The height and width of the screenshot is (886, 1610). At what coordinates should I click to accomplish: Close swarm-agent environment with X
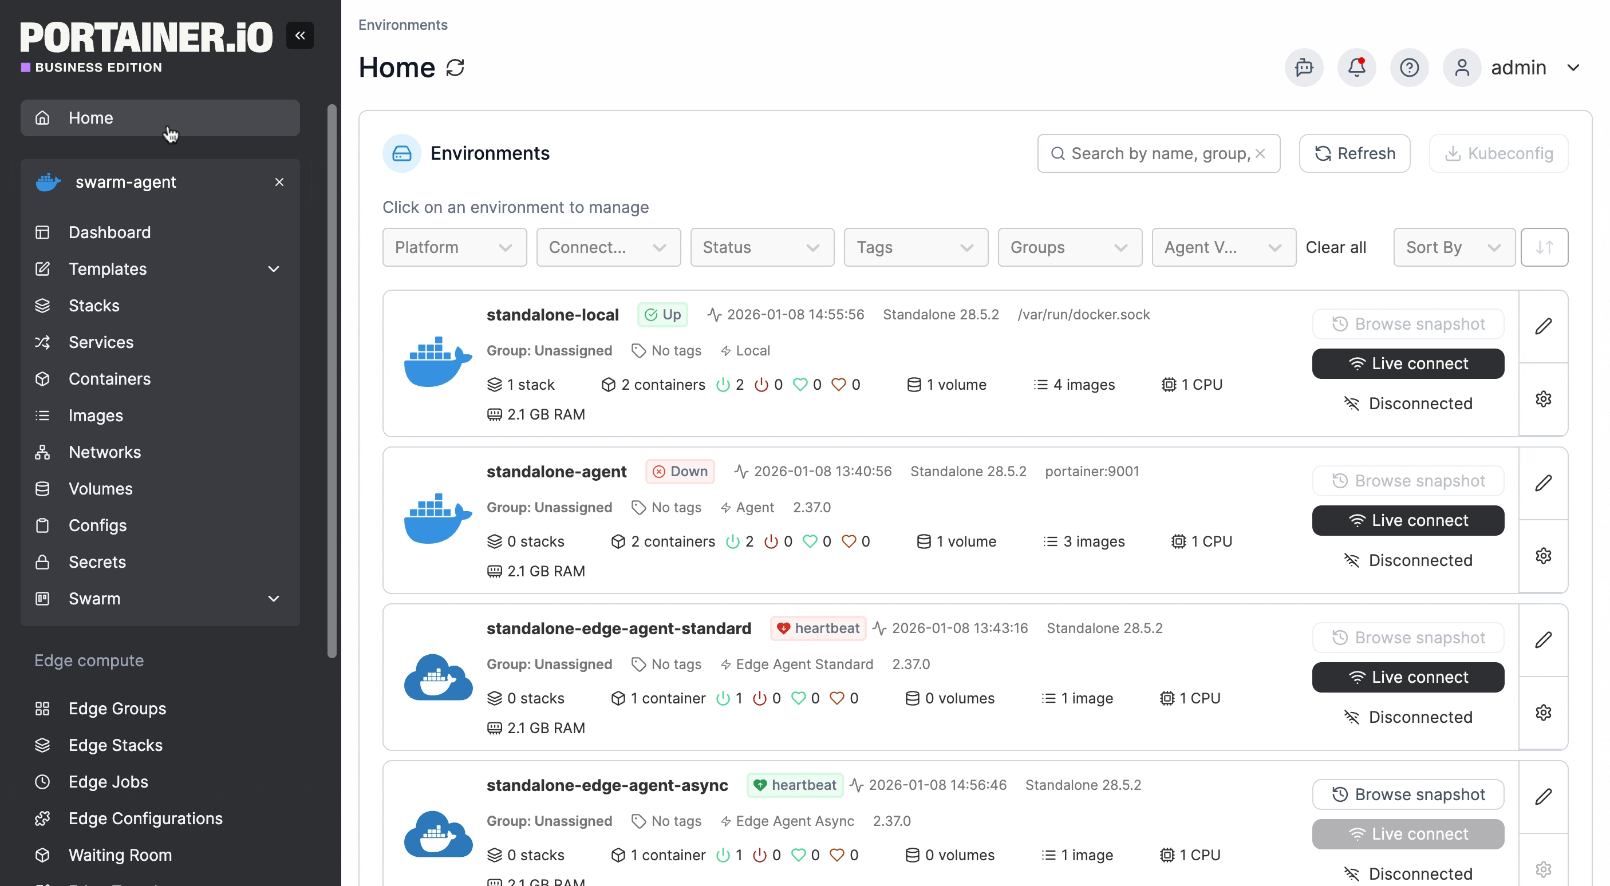[279, 182]
